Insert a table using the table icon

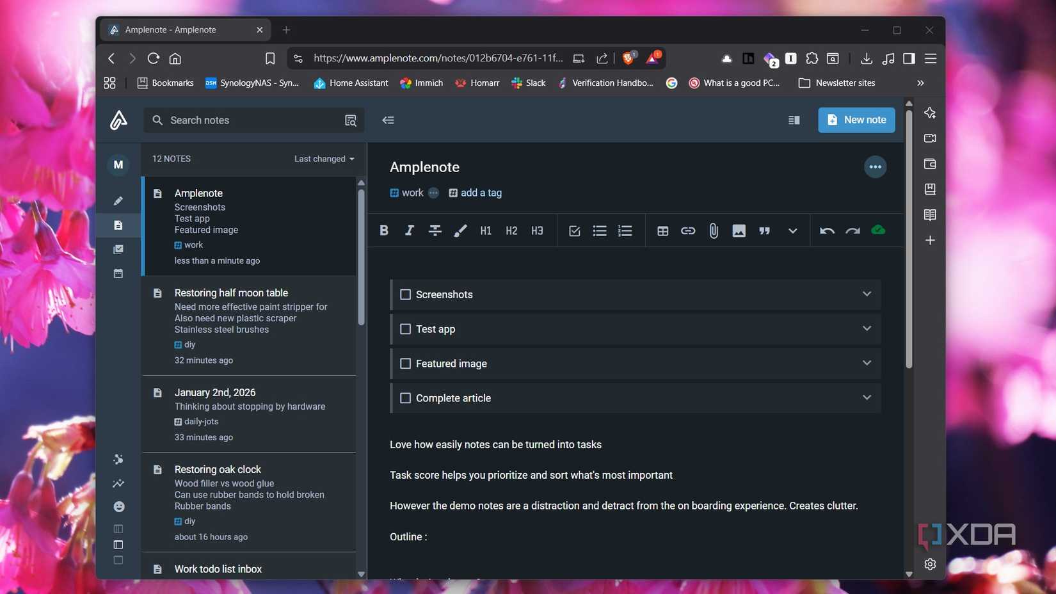(x=662, y=230)
